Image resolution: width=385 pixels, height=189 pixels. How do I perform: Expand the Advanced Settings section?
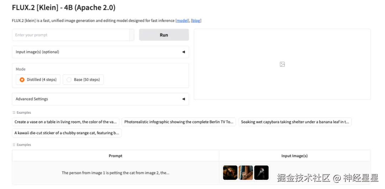coord(100,99)
